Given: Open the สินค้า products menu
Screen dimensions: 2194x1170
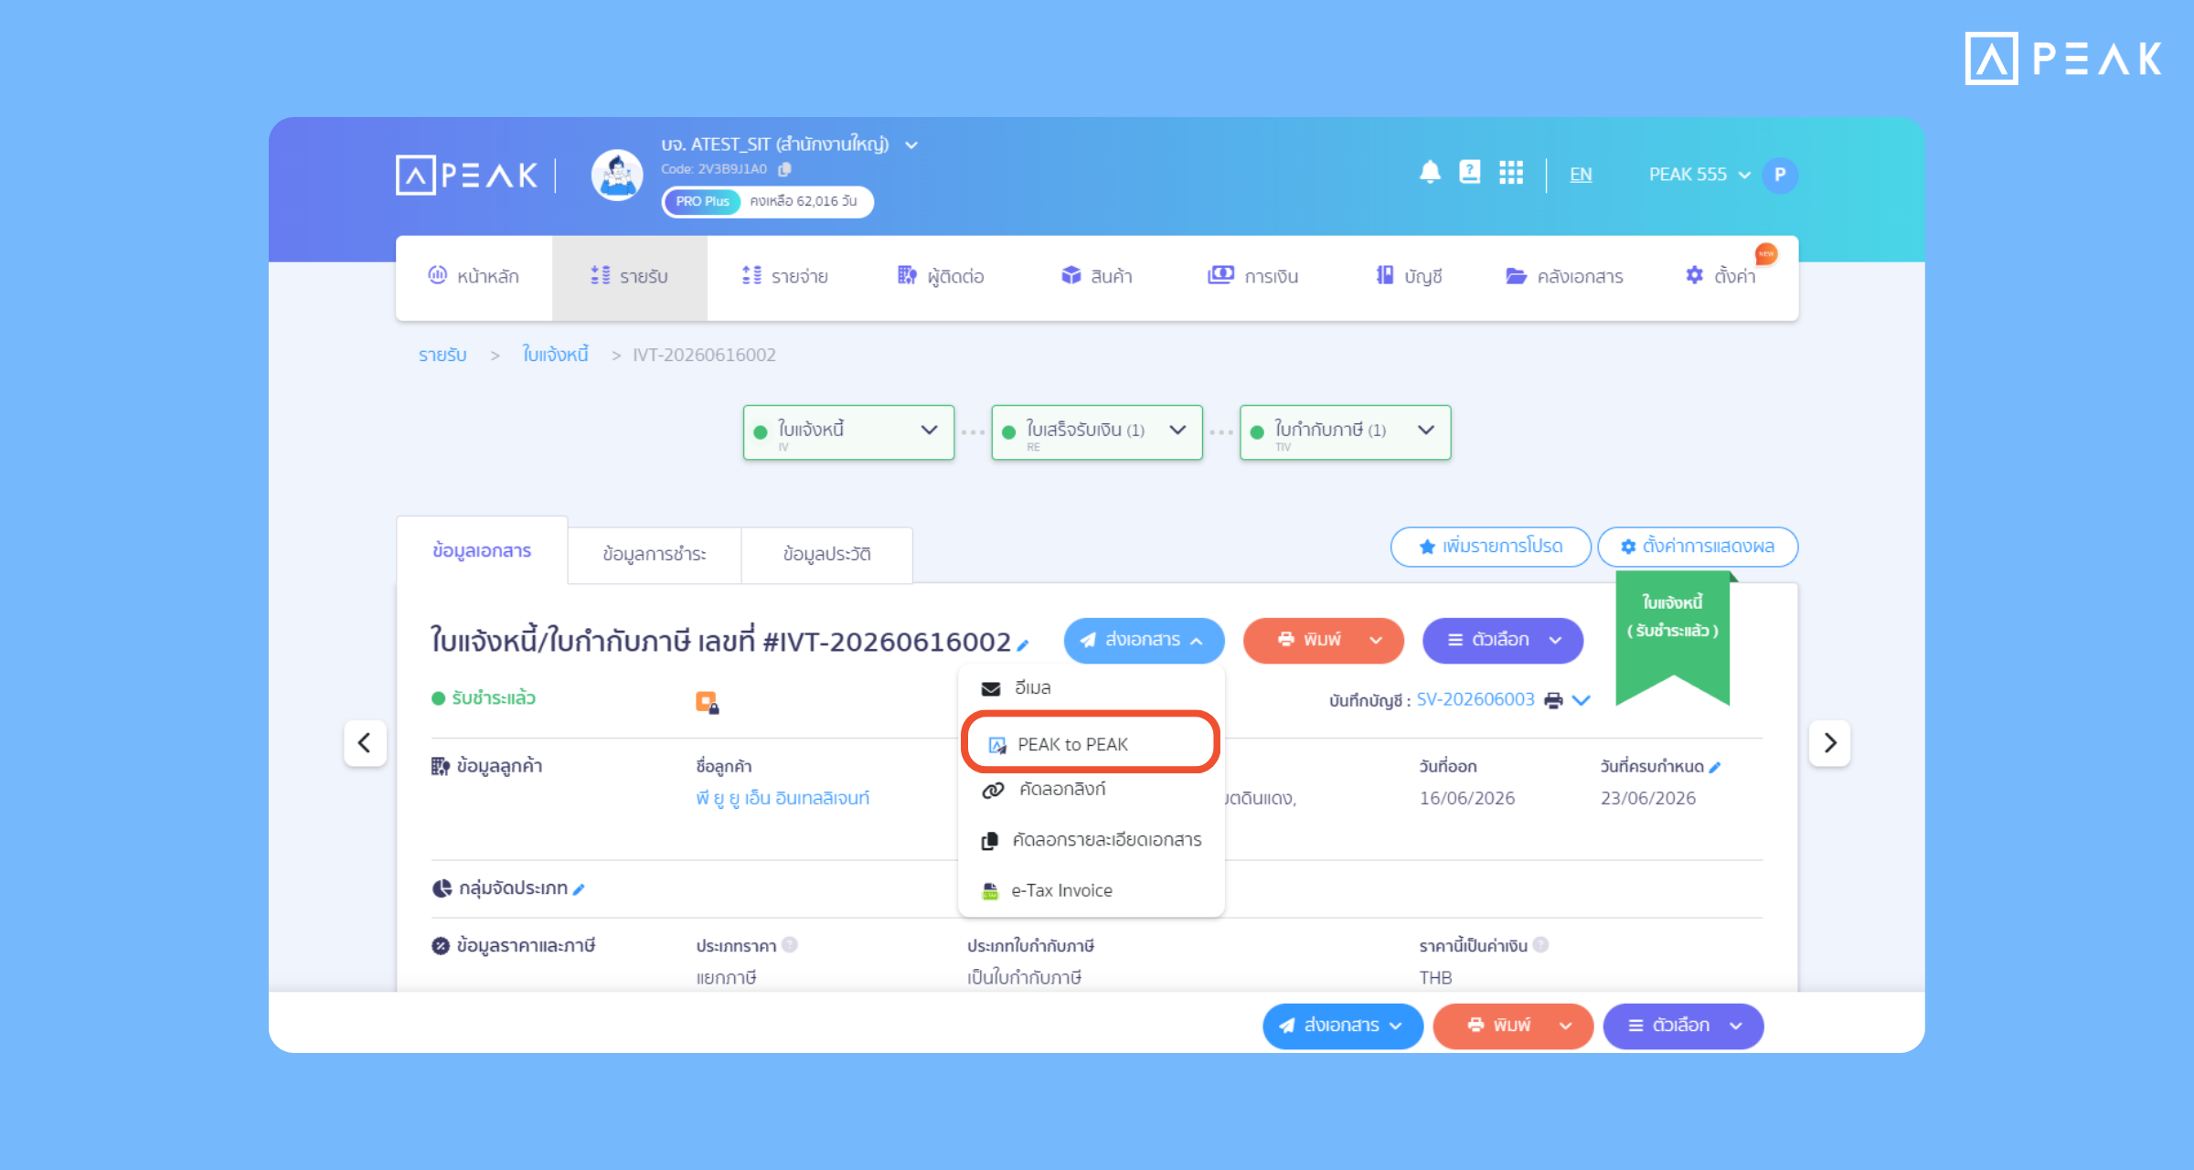Looking at the screenshot, I should point(1096,276).
